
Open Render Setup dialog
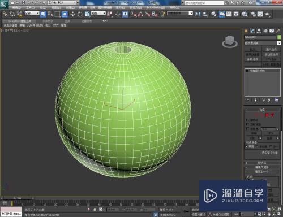pos(253,14)
